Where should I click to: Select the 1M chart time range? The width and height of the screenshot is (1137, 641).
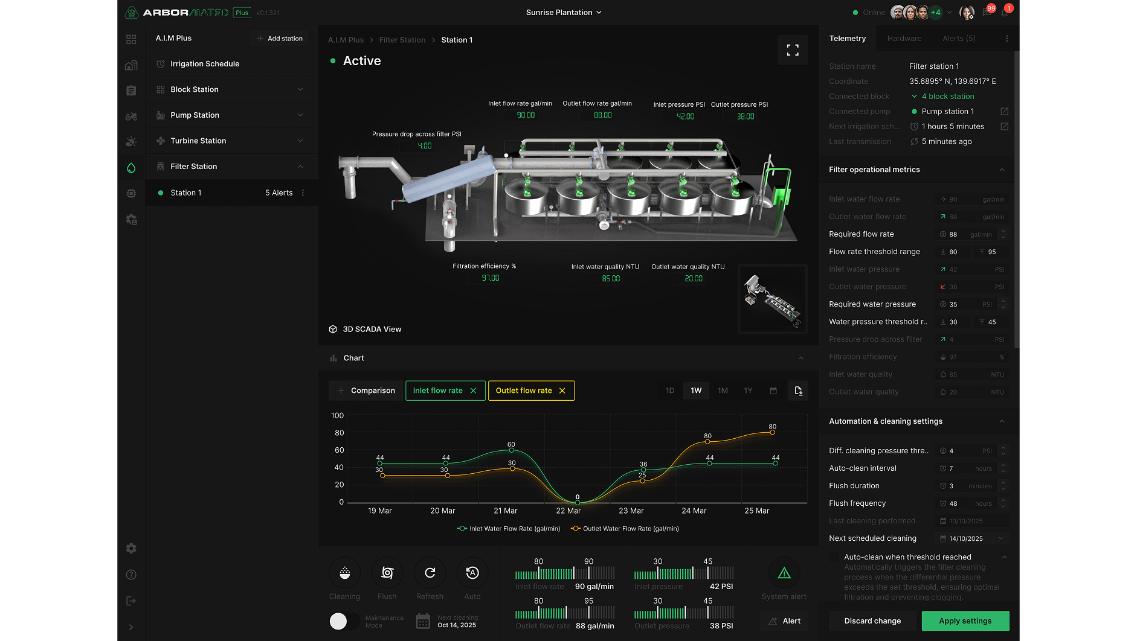723,391
